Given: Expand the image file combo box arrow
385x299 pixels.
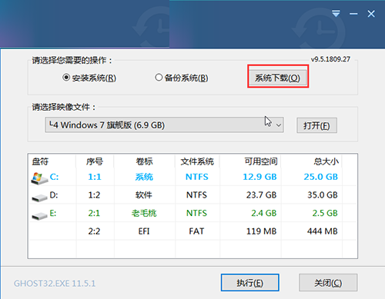Looking at the screenshot, I should (x=279, y=125).
